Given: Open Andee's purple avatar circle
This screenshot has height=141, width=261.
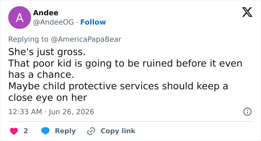Looking at the screenshot, I should point(19,17).
